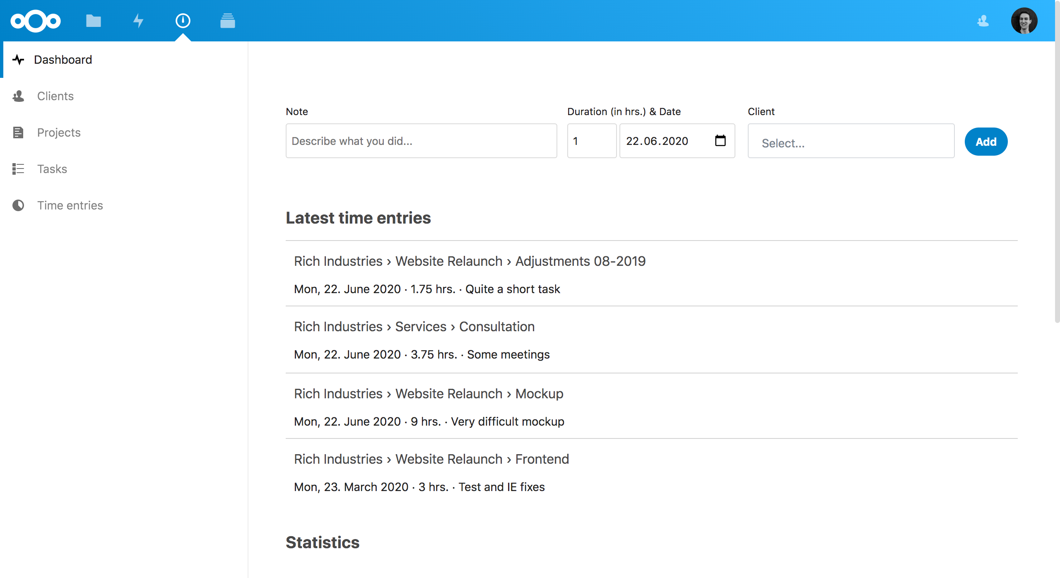Open the user avatar menu

coord(1024,21)
